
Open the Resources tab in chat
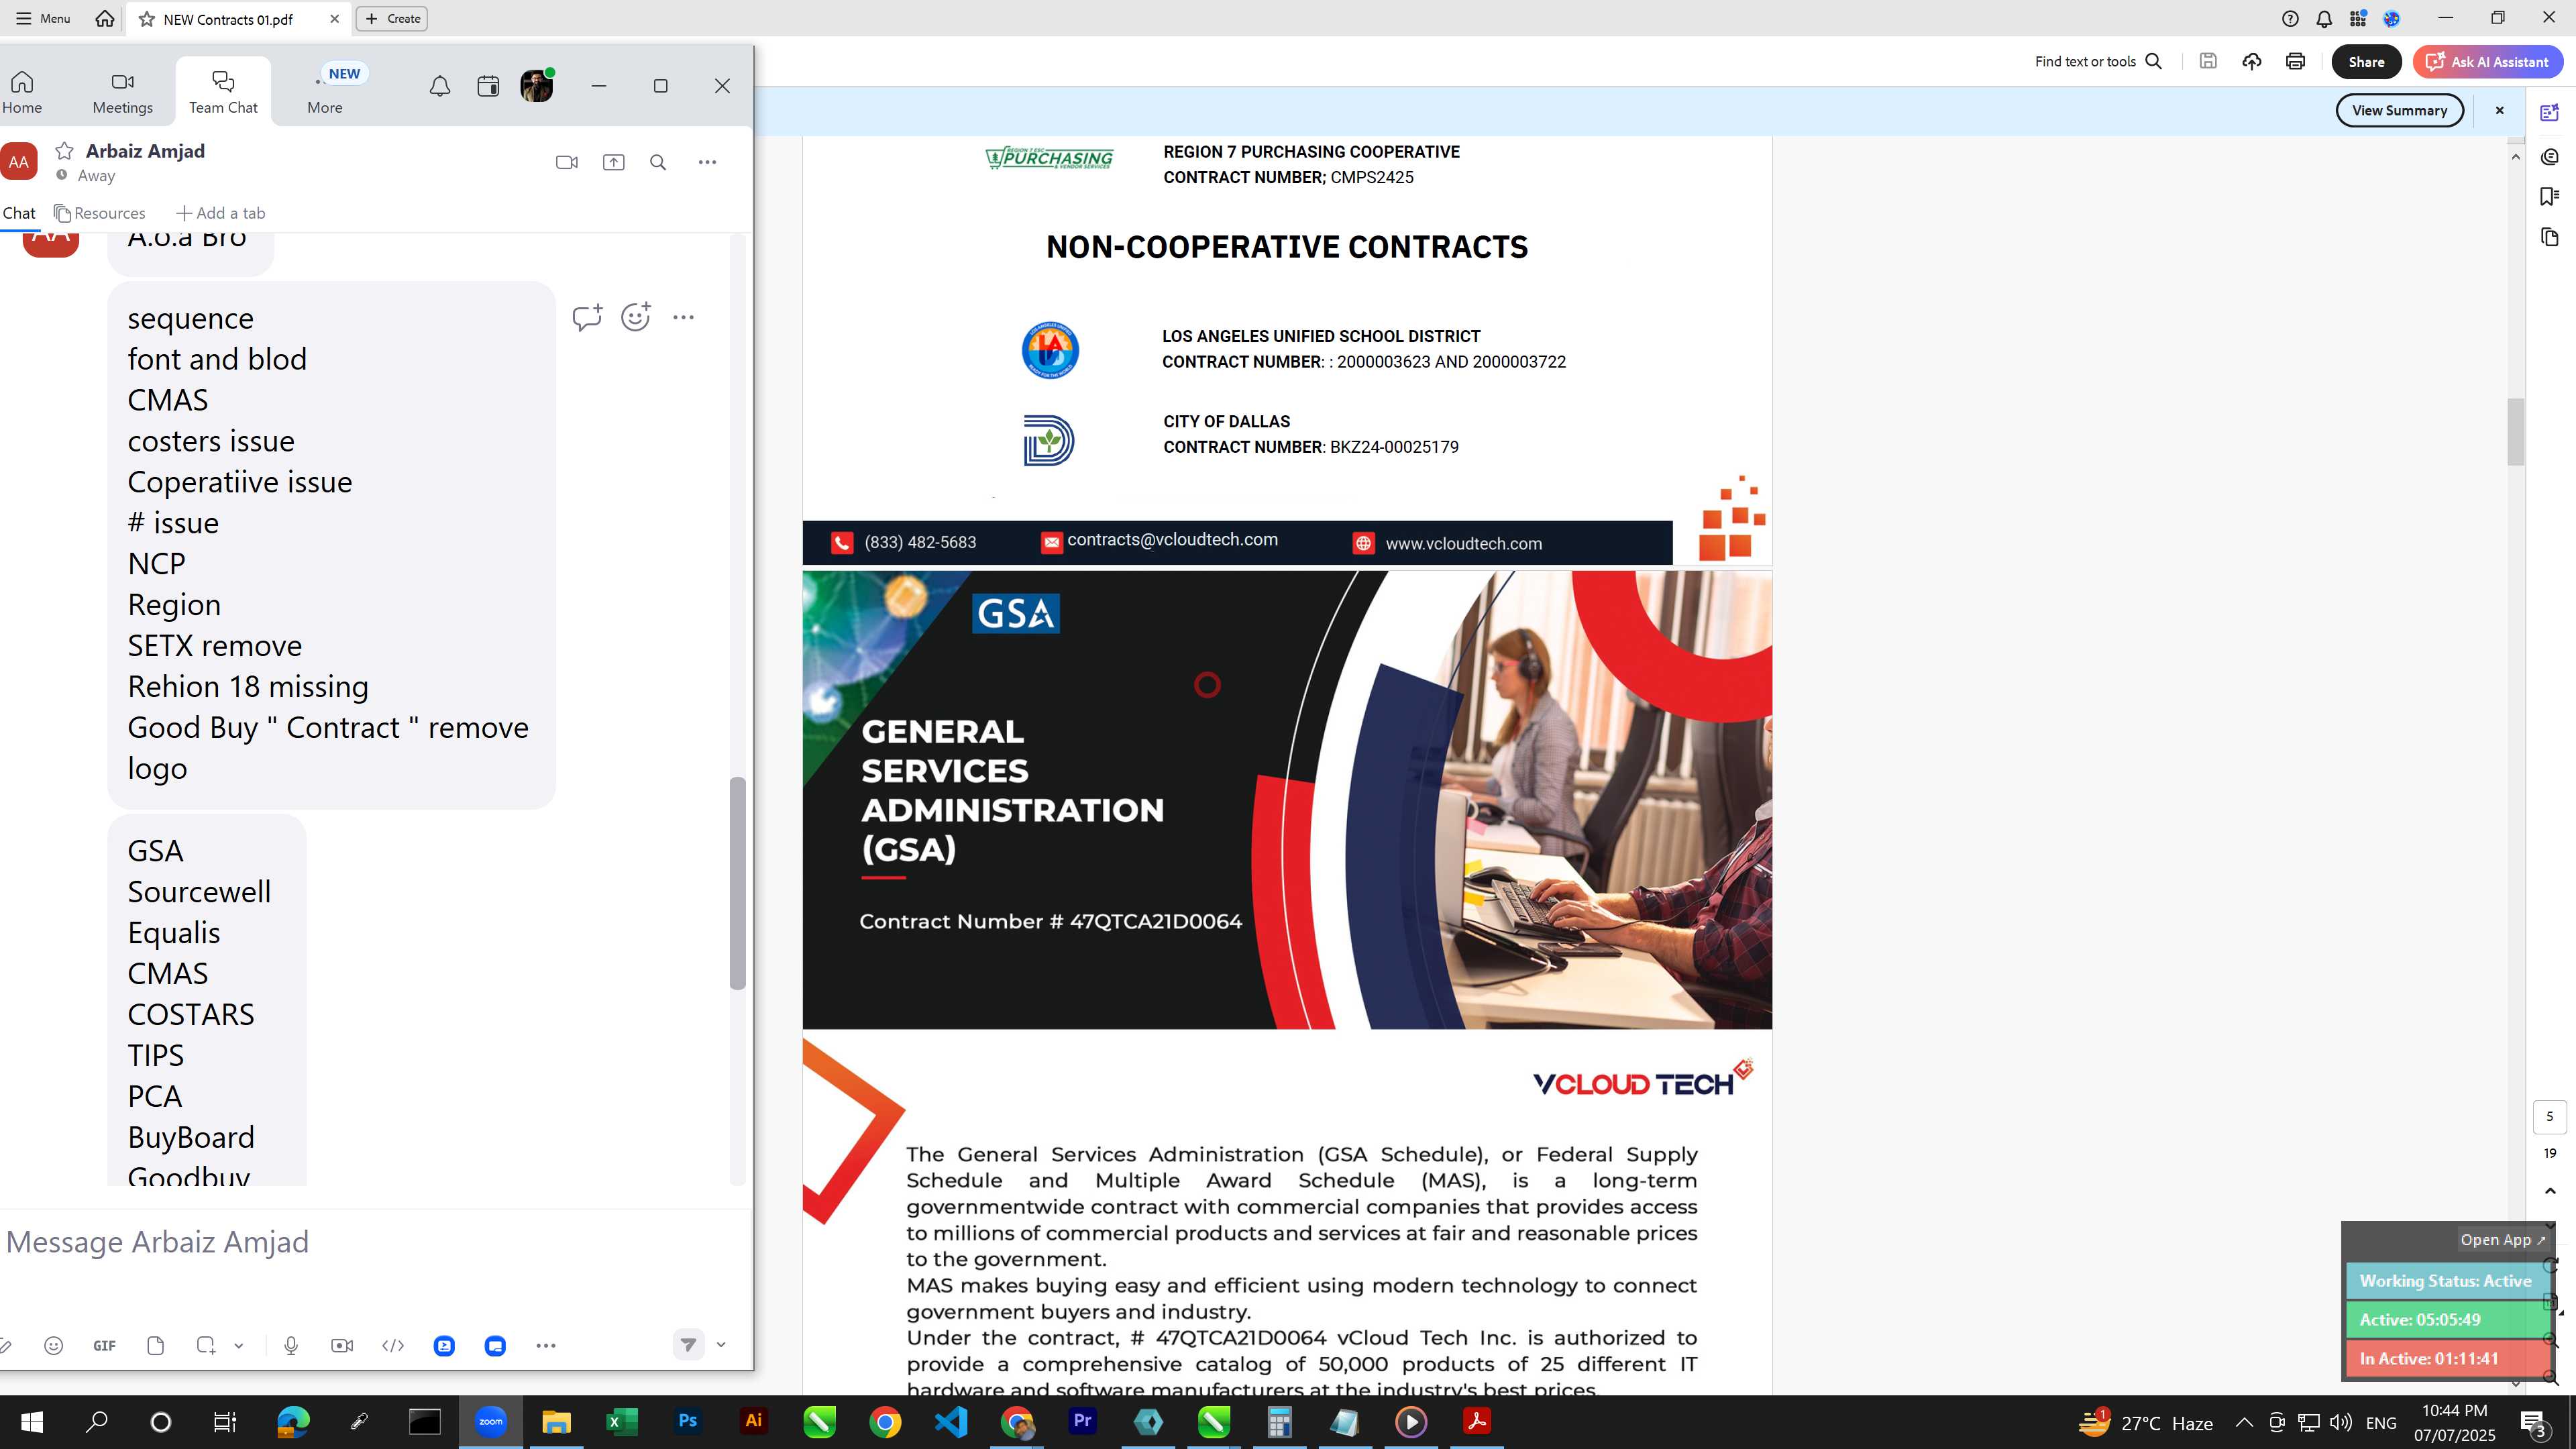[100, 213]
